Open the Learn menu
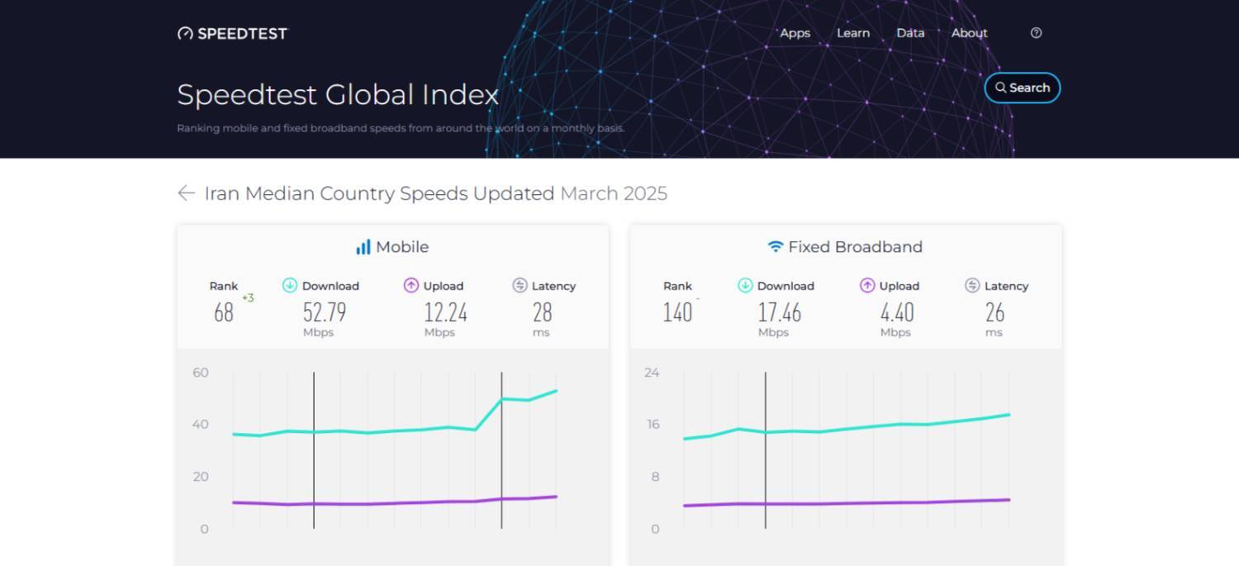The height and width of the screenshot is (566, 1239). 852,33
